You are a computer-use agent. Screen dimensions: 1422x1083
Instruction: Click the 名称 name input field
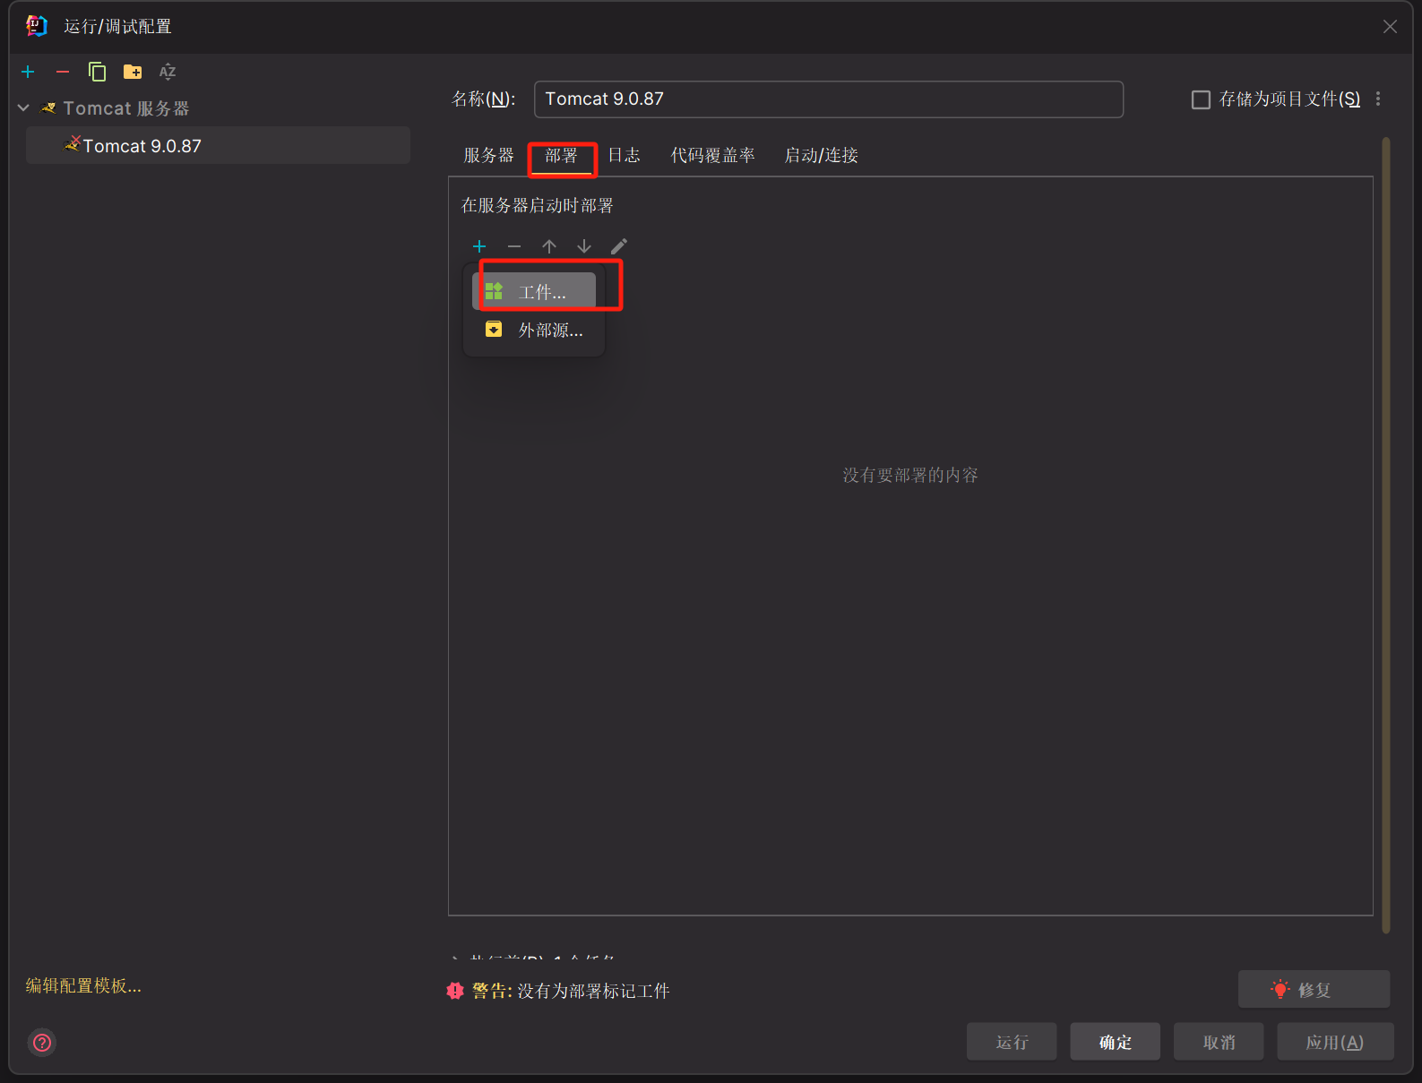[x=828, y=99]
